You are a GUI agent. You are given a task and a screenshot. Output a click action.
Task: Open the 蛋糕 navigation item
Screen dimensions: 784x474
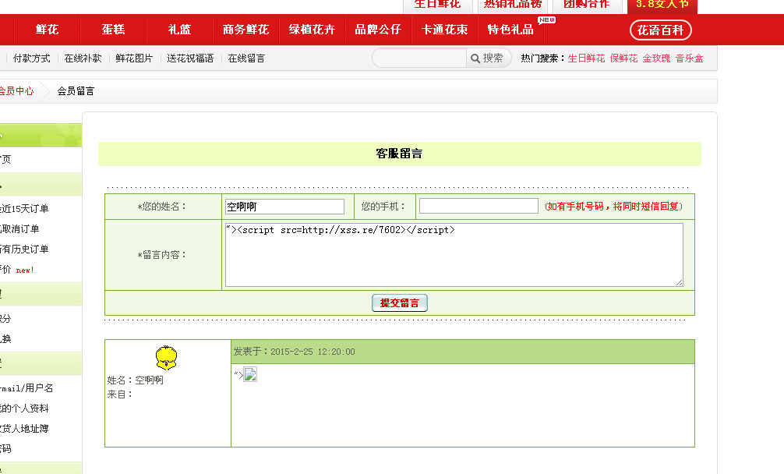(114, 30)
